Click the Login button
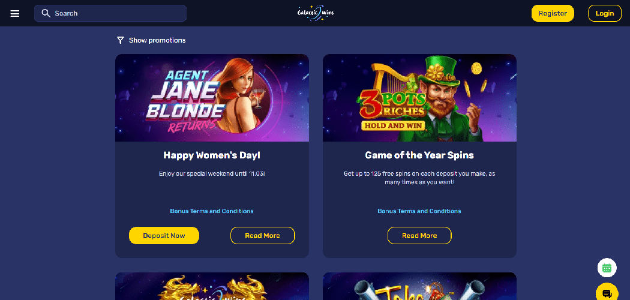 (604, 13)
